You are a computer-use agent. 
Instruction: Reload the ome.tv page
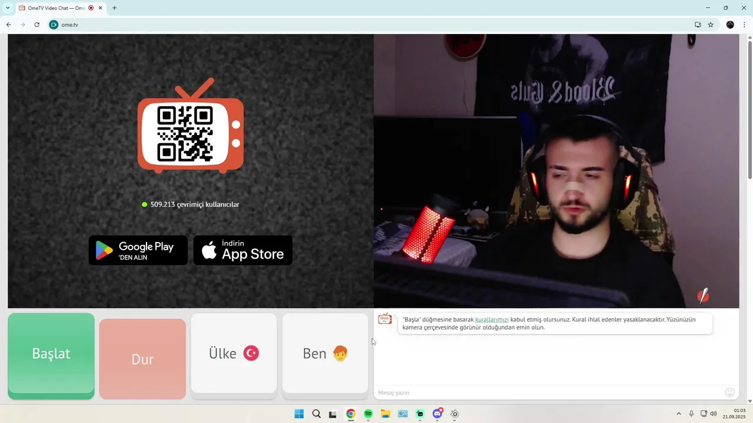36,25
